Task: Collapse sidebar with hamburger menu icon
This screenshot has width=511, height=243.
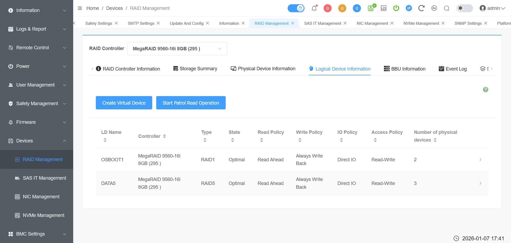Action: (80, 8)
